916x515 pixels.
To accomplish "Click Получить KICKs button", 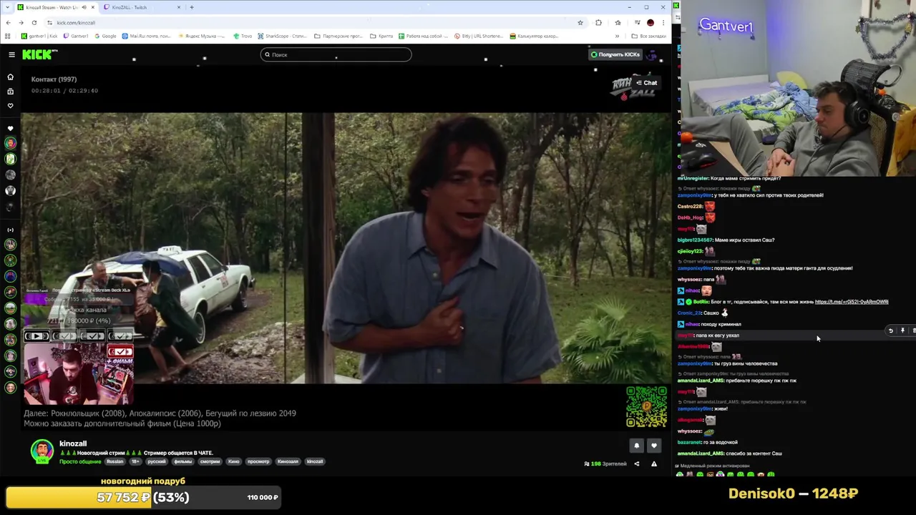I will tap(615, 54).
